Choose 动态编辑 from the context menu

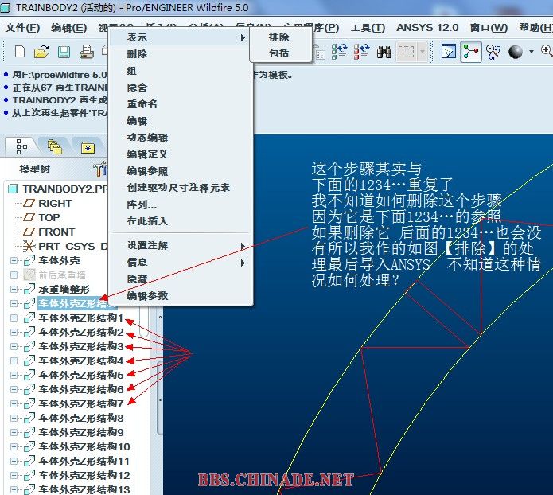pyautogui.click(x=181, y=138)
